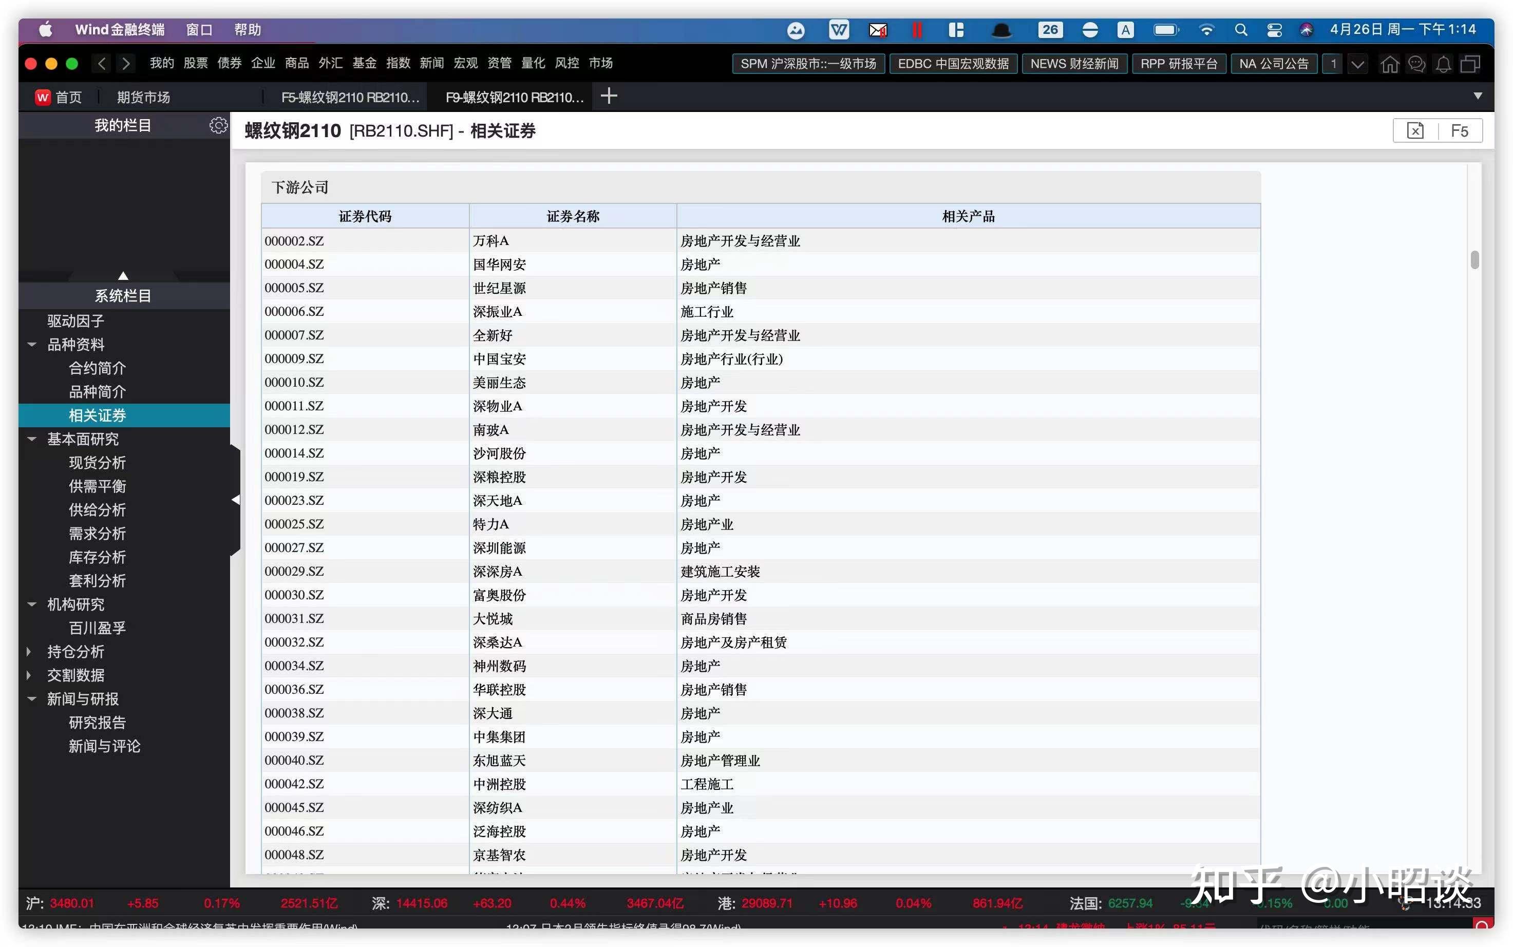The height and width of the screenshot is (947, 1513).
Task: Select 合约简介 in the sidebar
Action: coord(97,368)
